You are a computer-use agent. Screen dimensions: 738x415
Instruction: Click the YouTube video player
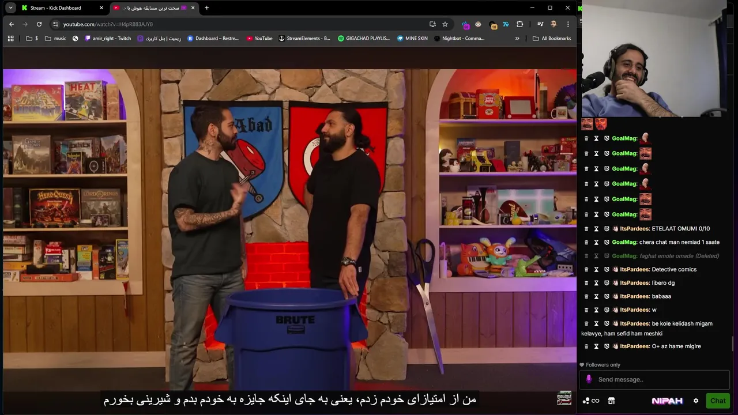(289, 231)
